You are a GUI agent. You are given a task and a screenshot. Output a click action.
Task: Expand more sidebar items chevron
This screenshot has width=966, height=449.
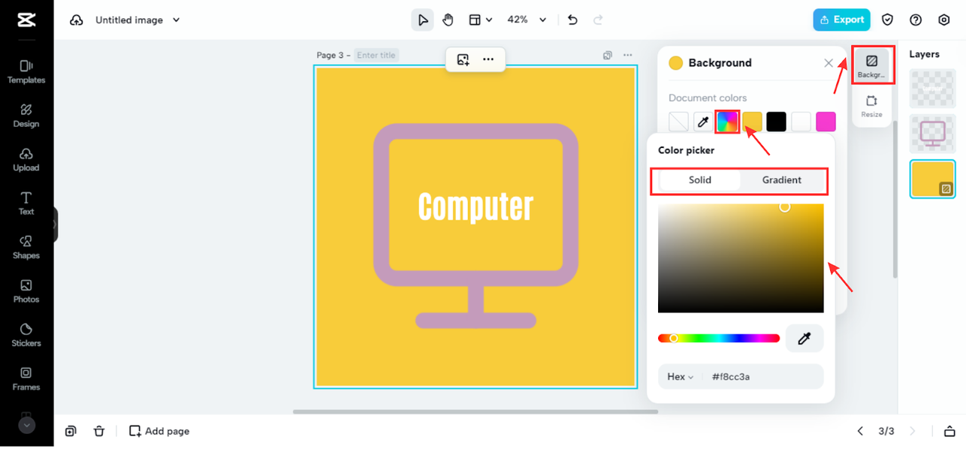click(x=26, y=425)
